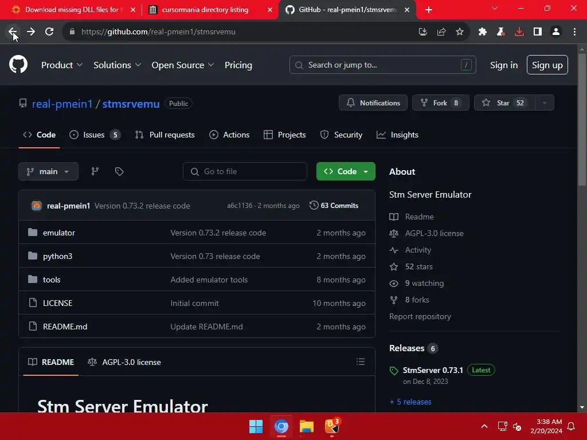Click Report repository link
Image resolution: width=587 pixels, height=440 pixels.
click(420, 316)
